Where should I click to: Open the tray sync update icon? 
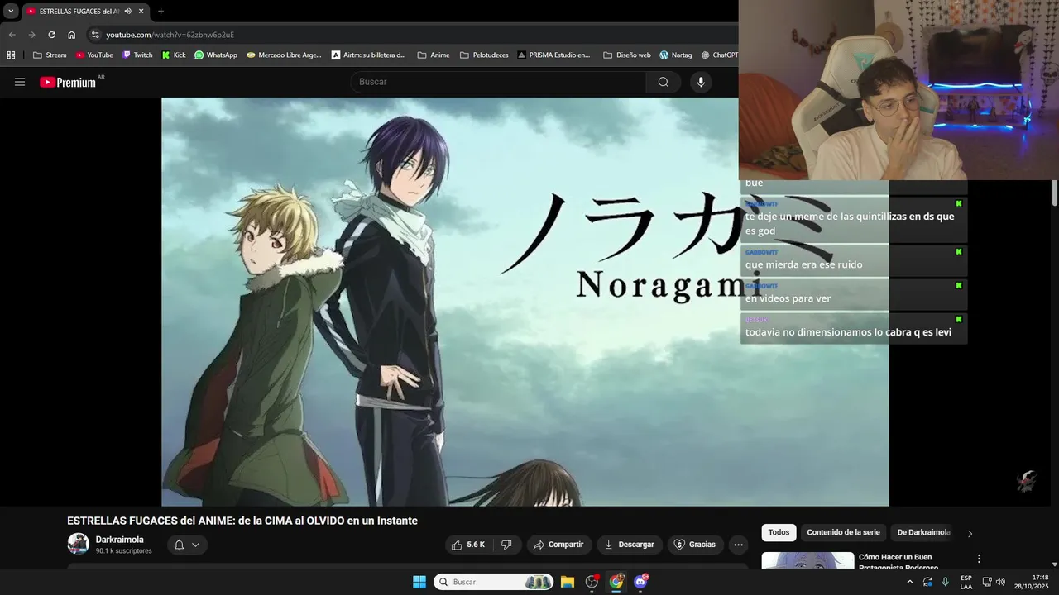point(927,582)
